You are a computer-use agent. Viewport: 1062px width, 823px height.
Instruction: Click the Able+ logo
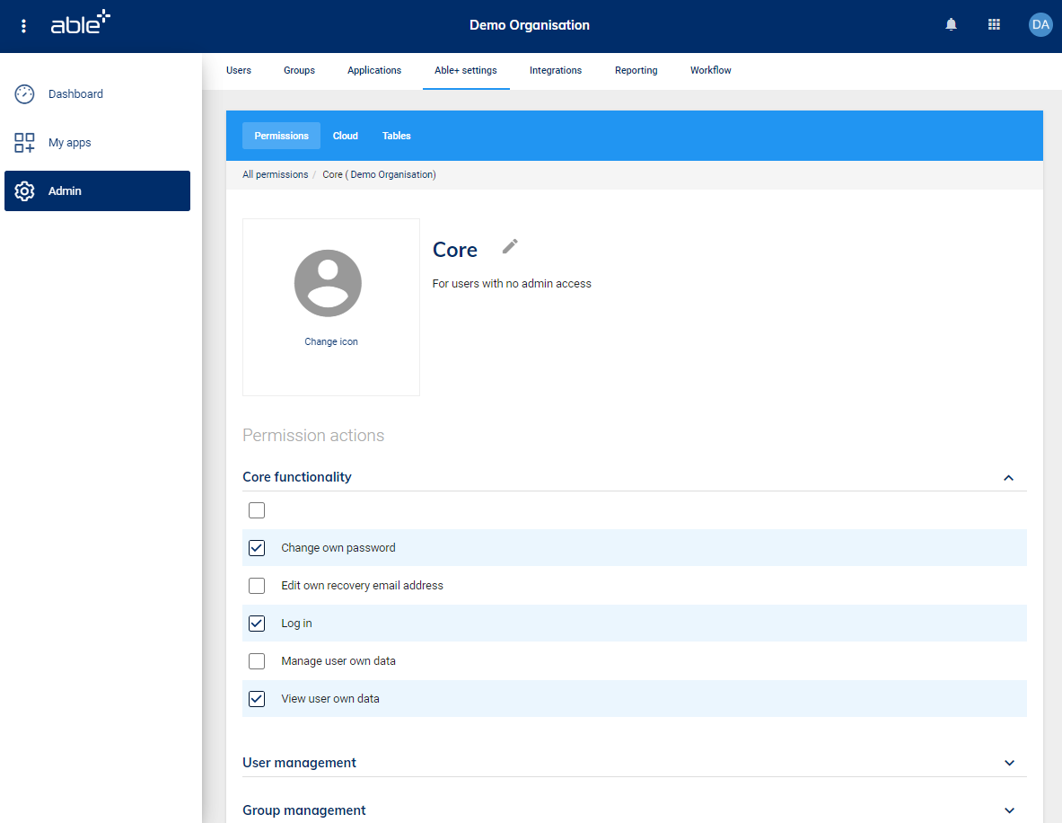click(80, 24)
